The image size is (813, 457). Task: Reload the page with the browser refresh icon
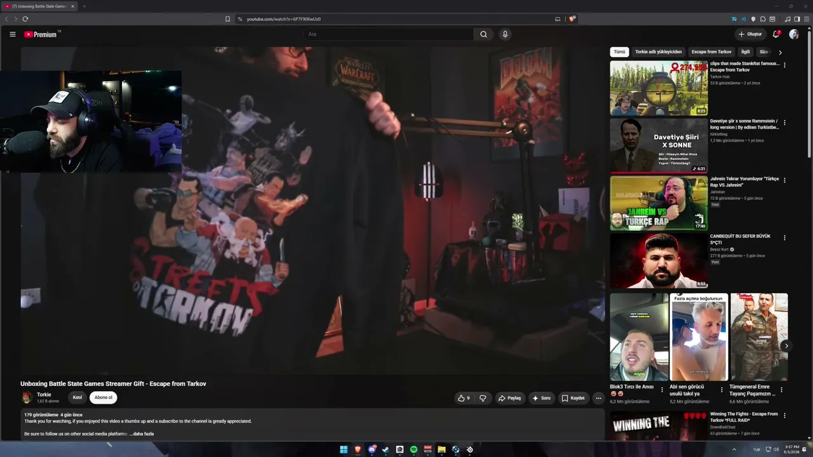(x=25, y=19)
